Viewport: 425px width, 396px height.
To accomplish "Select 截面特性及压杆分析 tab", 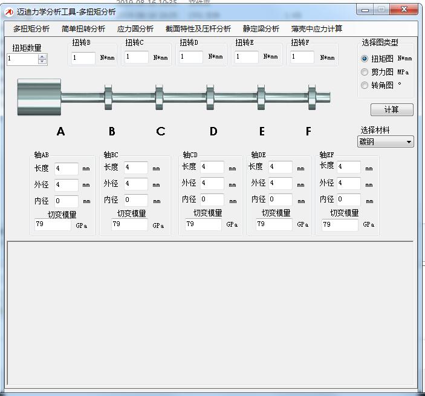I will click(x=198, y=29).
